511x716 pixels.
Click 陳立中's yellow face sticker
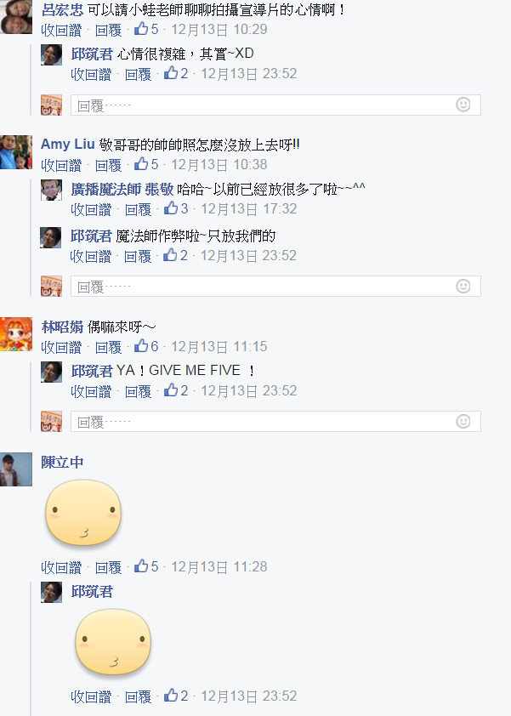pos(83,513)
